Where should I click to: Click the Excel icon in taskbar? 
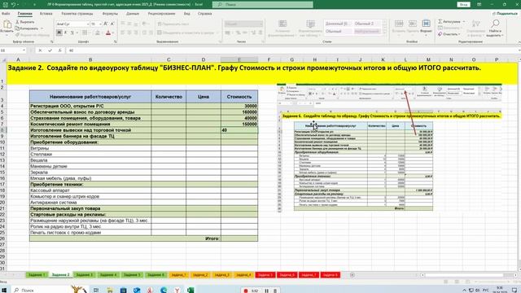[190, 290]
